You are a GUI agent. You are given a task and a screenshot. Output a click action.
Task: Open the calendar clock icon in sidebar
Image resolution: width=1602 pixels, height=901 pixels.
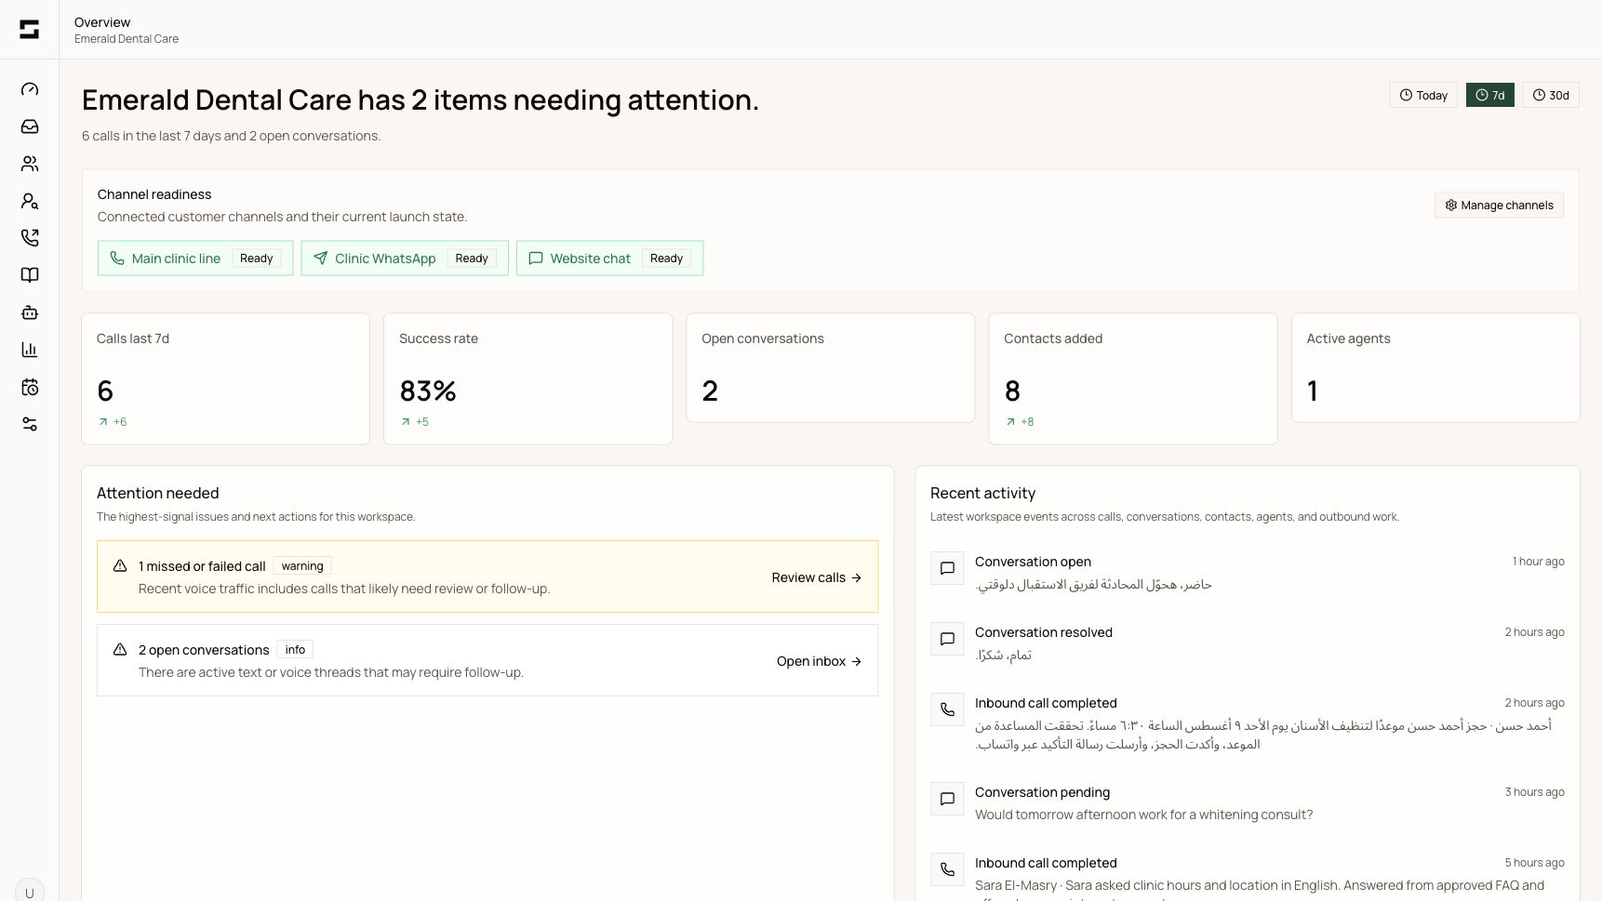click(x=30, y=387)
